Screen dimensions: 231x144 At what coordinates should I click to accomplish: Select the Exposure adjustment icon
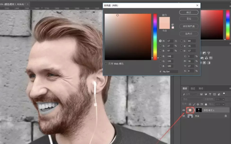coord(204,53)
